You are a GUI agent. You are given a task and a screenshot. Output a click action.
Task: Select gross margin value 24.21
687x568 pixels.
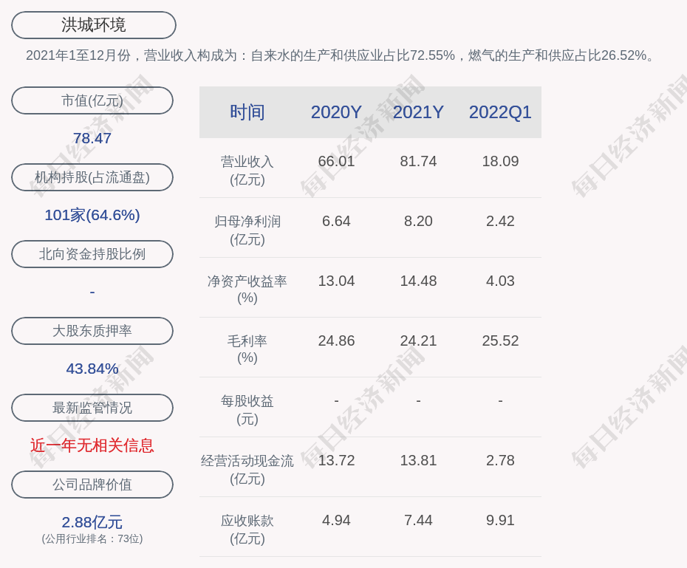click(418, 341)
